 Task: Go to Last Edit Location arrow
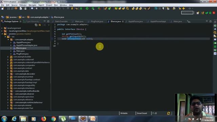(180, 8)
